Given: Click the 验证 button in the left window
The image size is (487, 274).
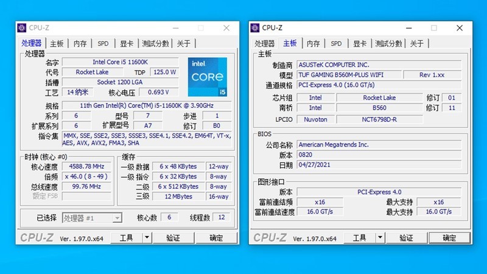Looking at the screenshot, I should 173,238.
